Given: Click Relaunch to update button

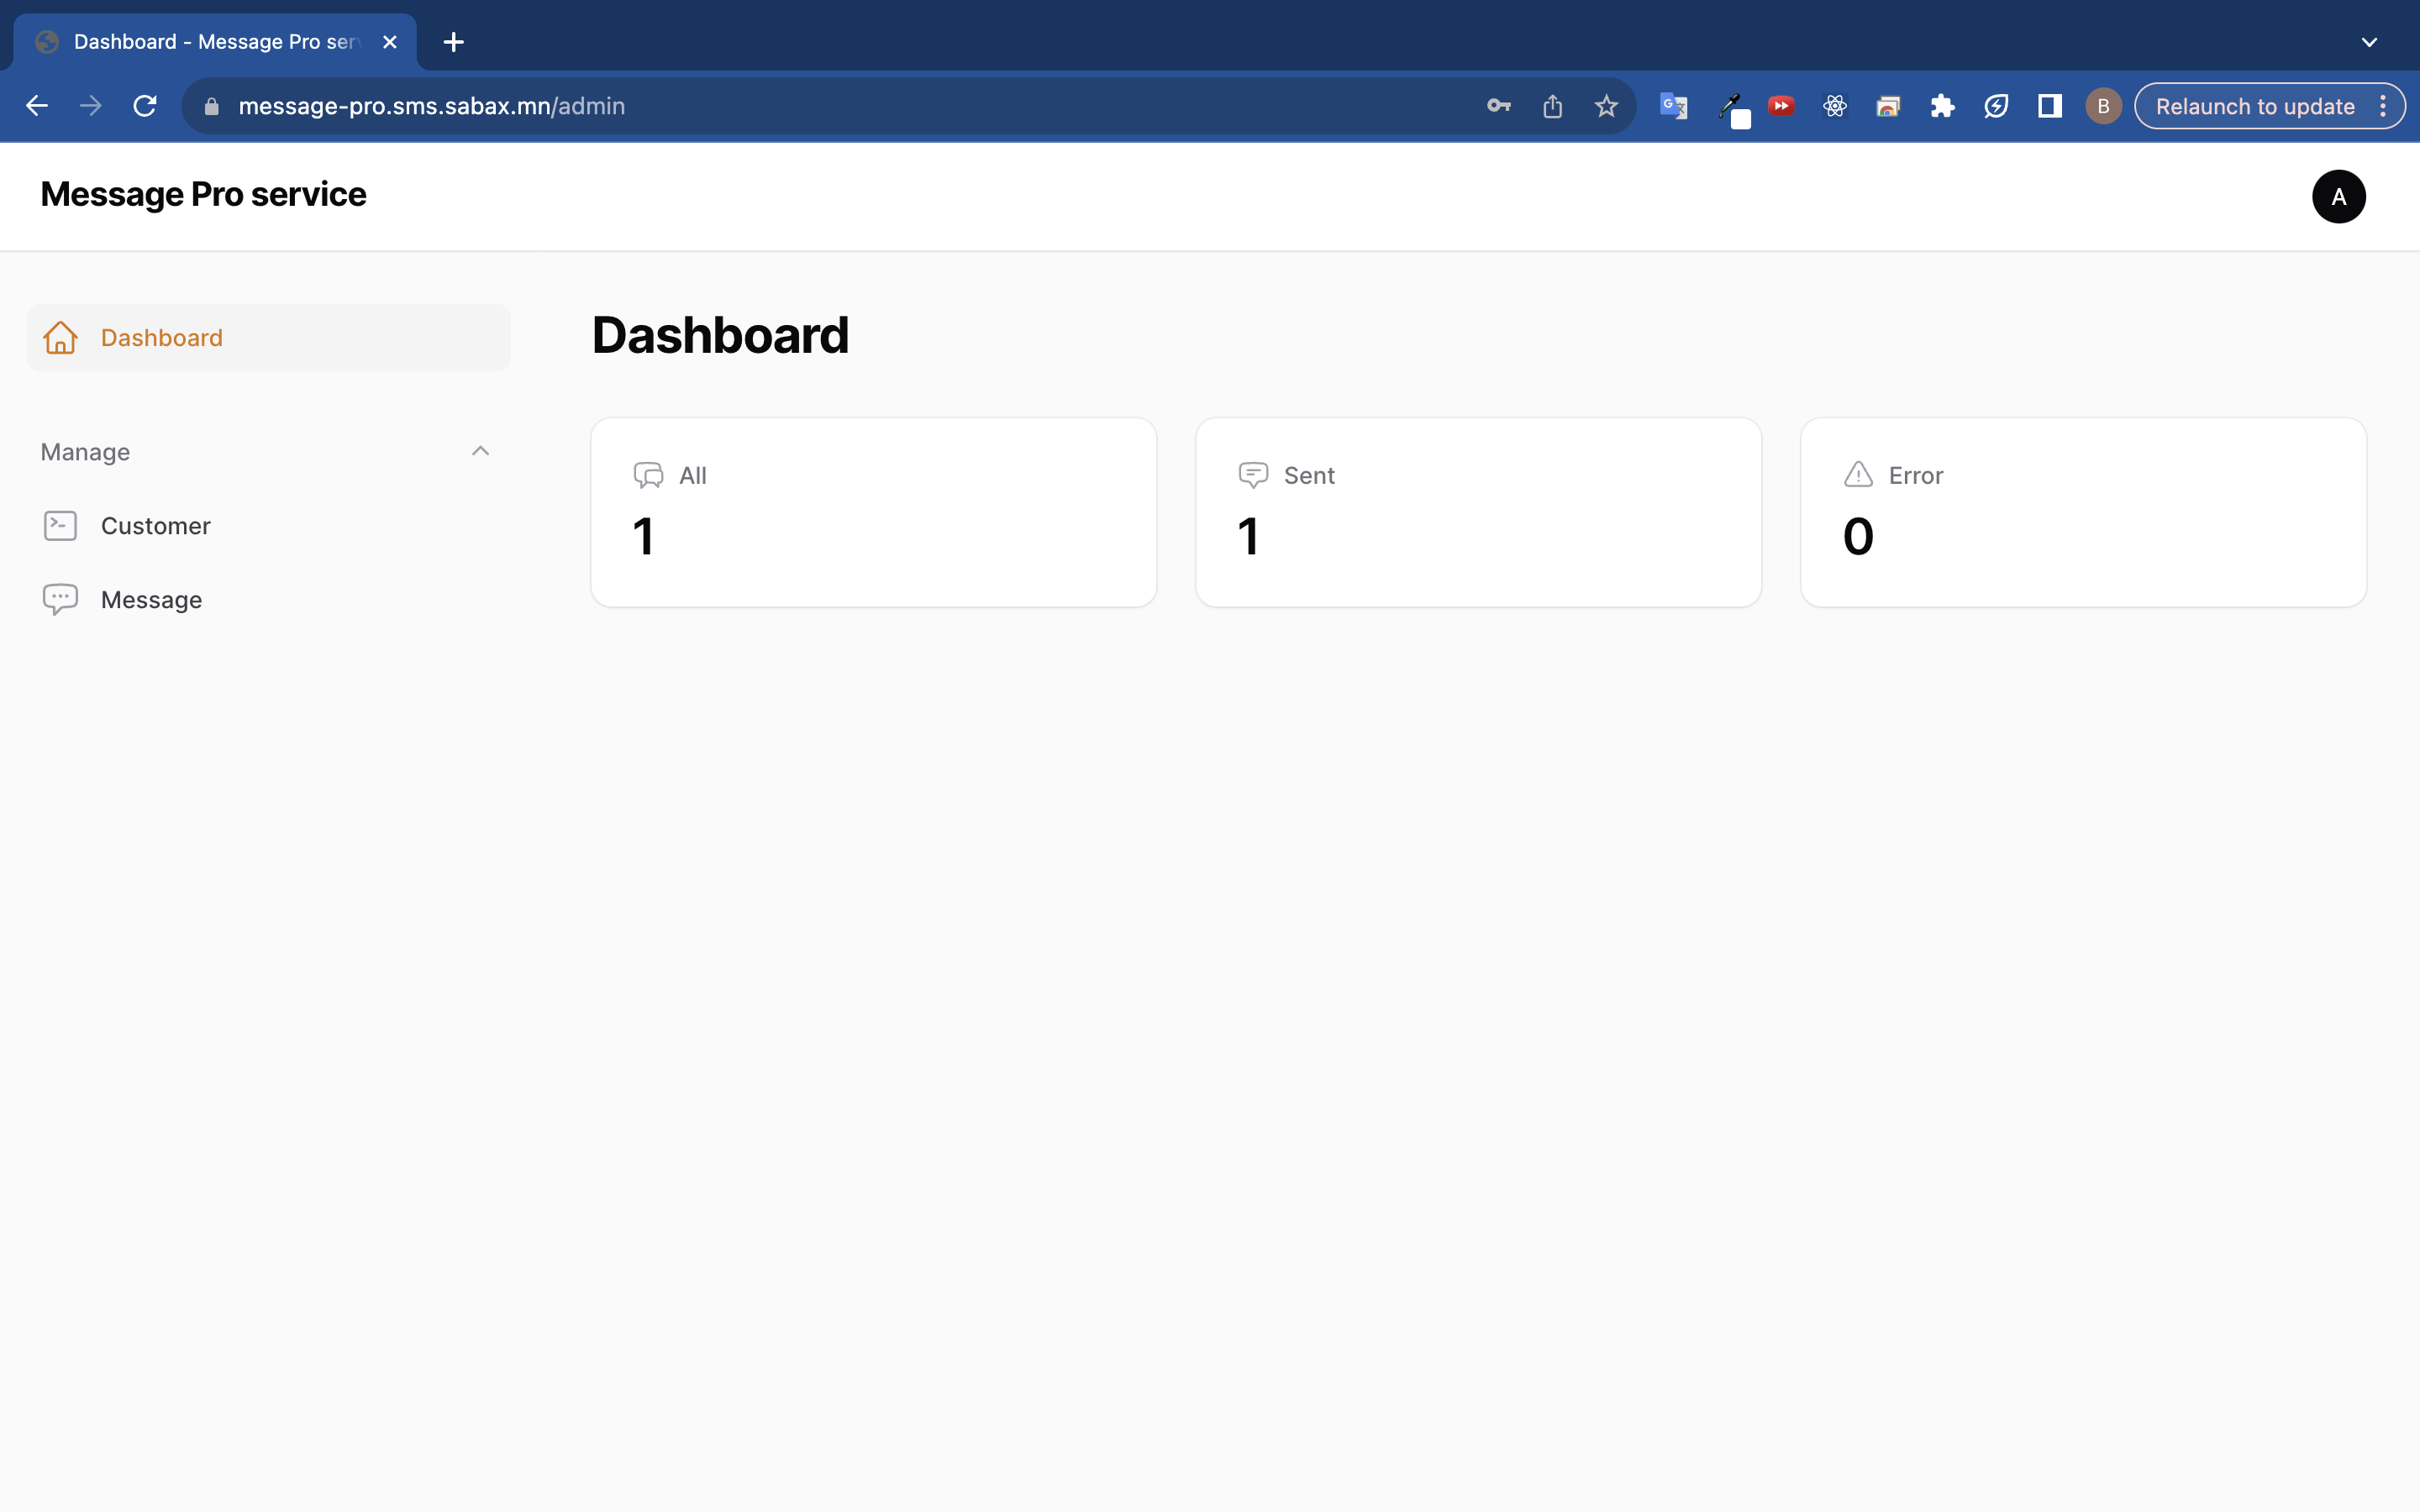Looking at the screenshot, I should click(2254, 106).
